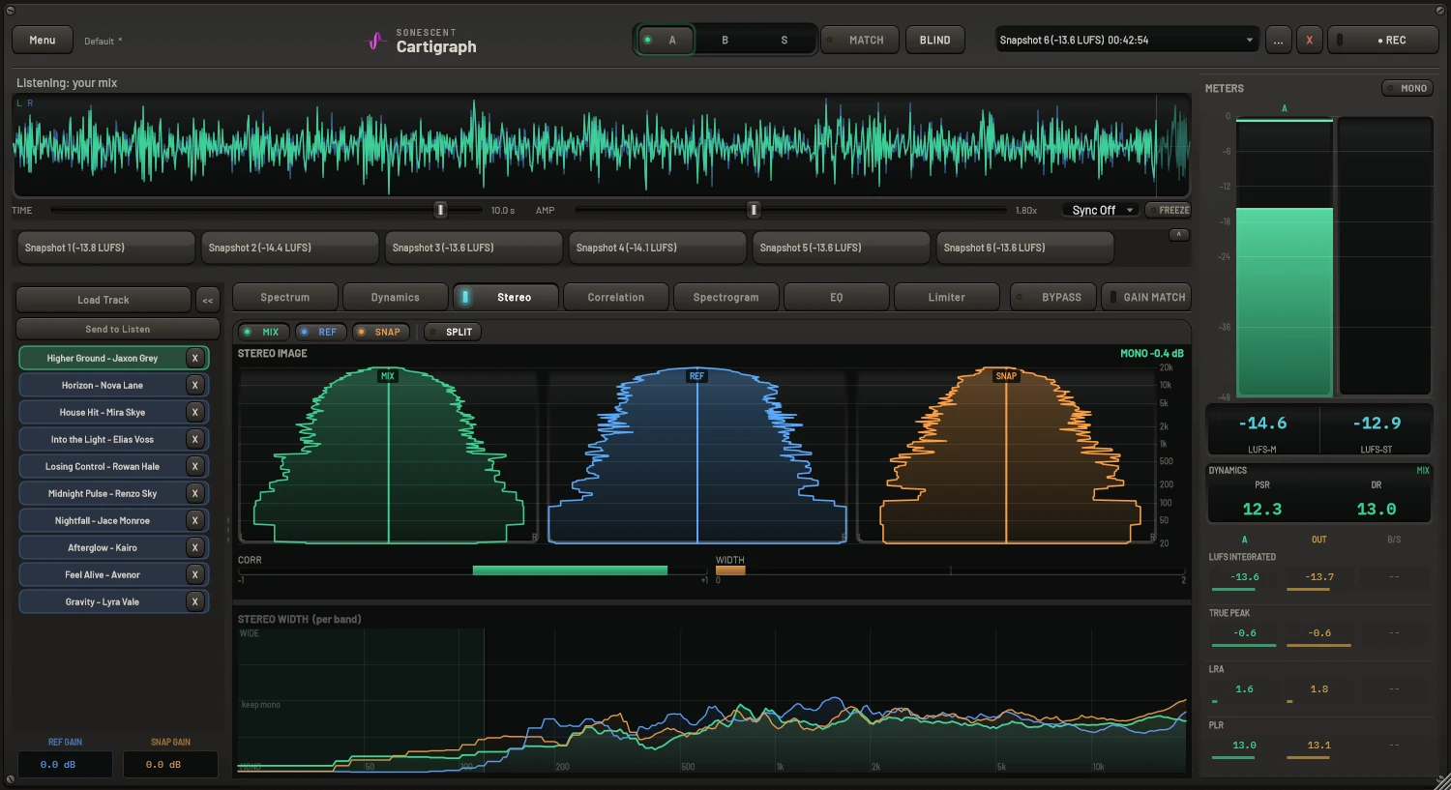Viewport: 1451px width, 790px height.
Task: Remove Gravity - Lyra Vale with X
Action: tap(194, 601)
